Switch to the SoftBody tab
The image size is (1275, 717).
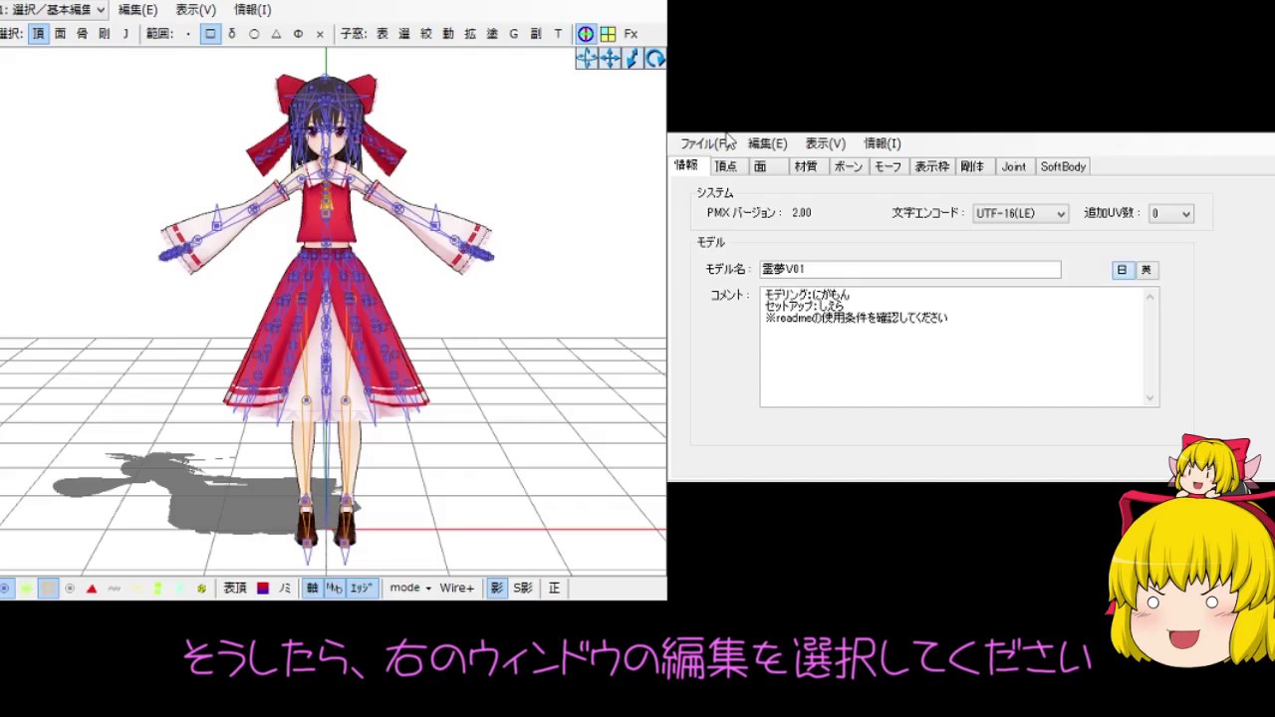[x=1063, y=167]
